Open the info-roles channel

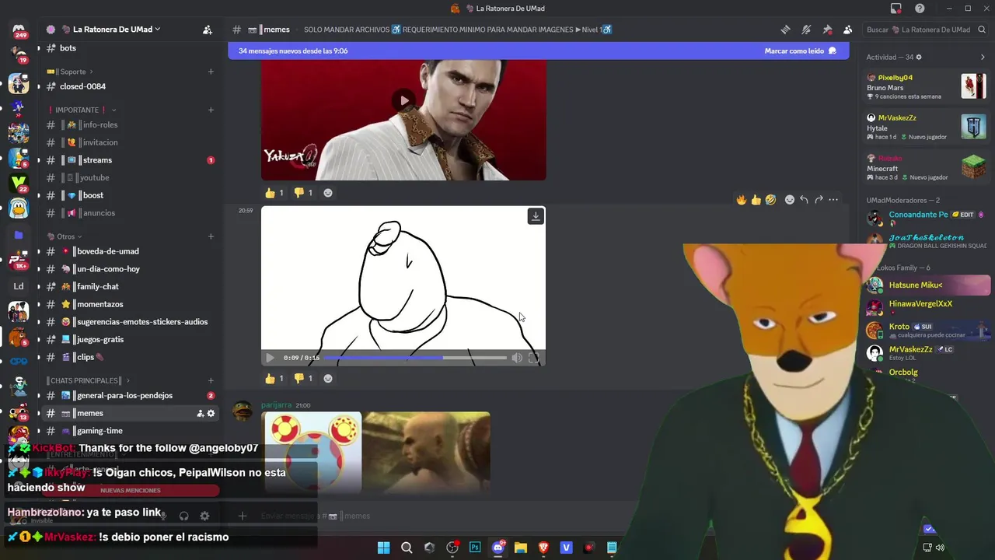(131, 124)
